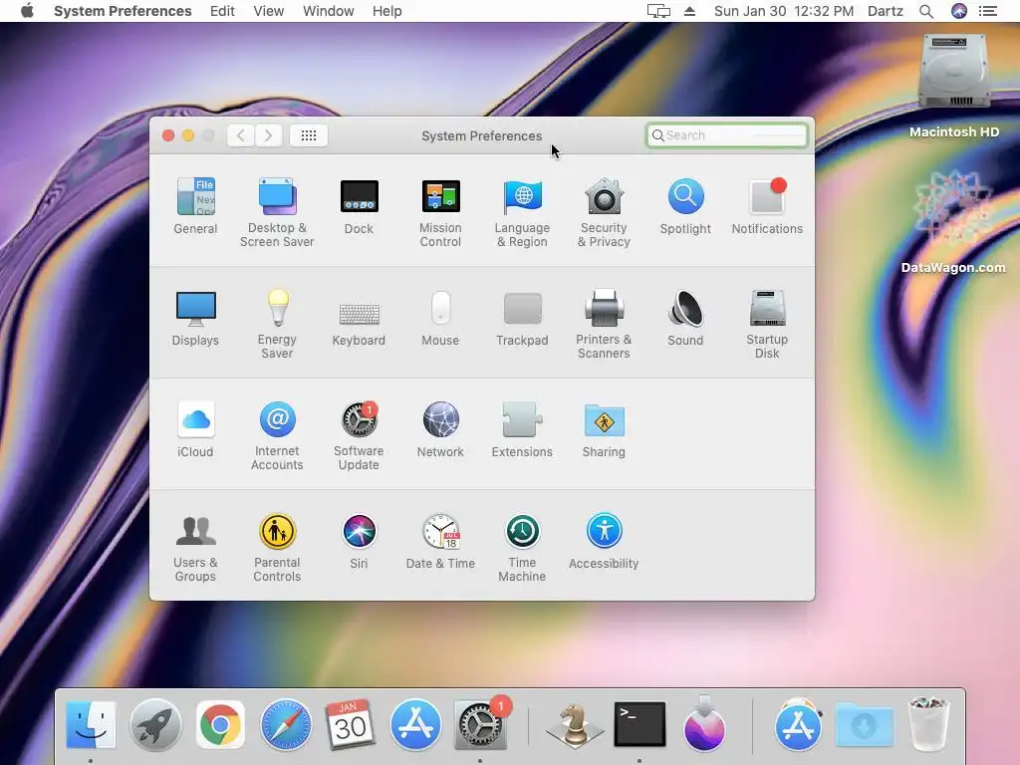Click System Preferences icon in the Dock

pos(480,724)
